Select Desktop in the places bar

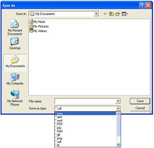[15, 43]
